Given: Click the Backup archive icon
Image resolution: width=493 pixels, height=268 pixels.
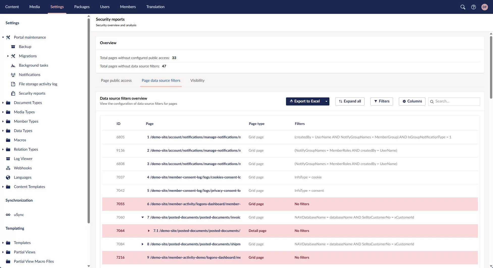Looking at the screenshot, I should click(13, 47).
